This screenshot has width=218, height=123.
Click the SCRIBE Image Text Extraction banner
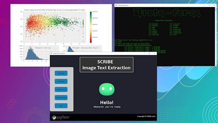point(106,65)
